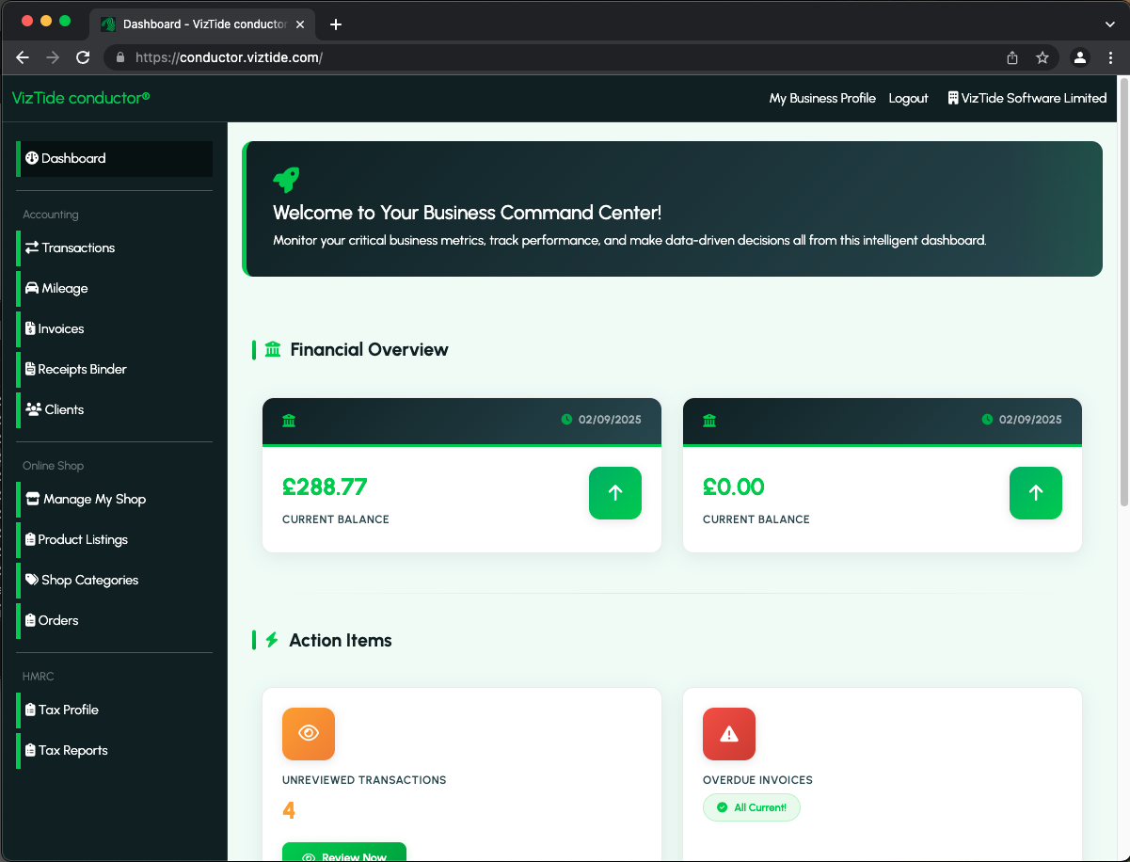
Task: Open My Business Profile link
Action: tap(822, 98)
